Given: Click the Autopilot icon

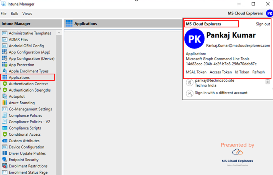Looking at the screenshot, I should 5,96.
